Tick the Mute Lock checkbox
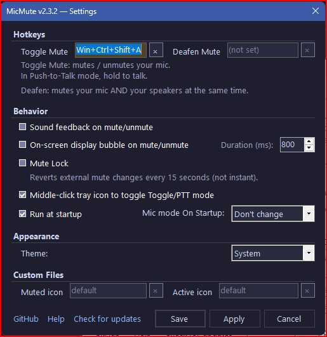 23,163
